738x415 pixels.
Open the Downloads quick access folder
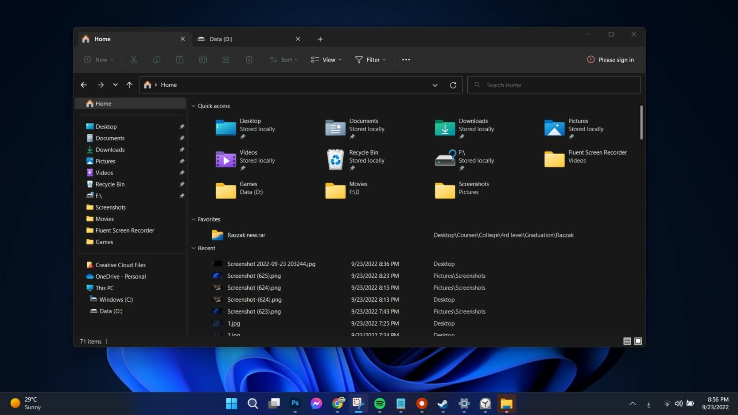pyautogui.click(x=465, y=128)
